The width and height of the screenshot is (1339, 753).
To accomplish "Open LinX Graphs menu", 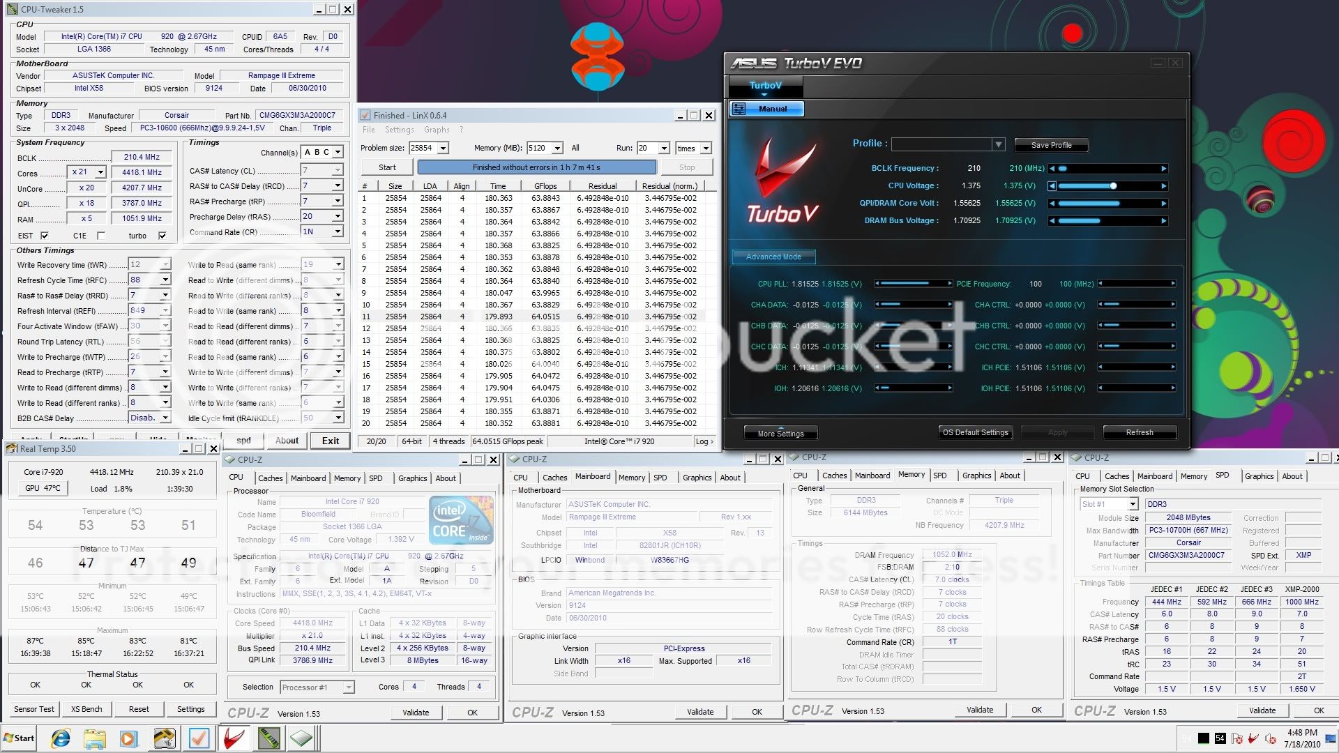I will tap(437, 130).
